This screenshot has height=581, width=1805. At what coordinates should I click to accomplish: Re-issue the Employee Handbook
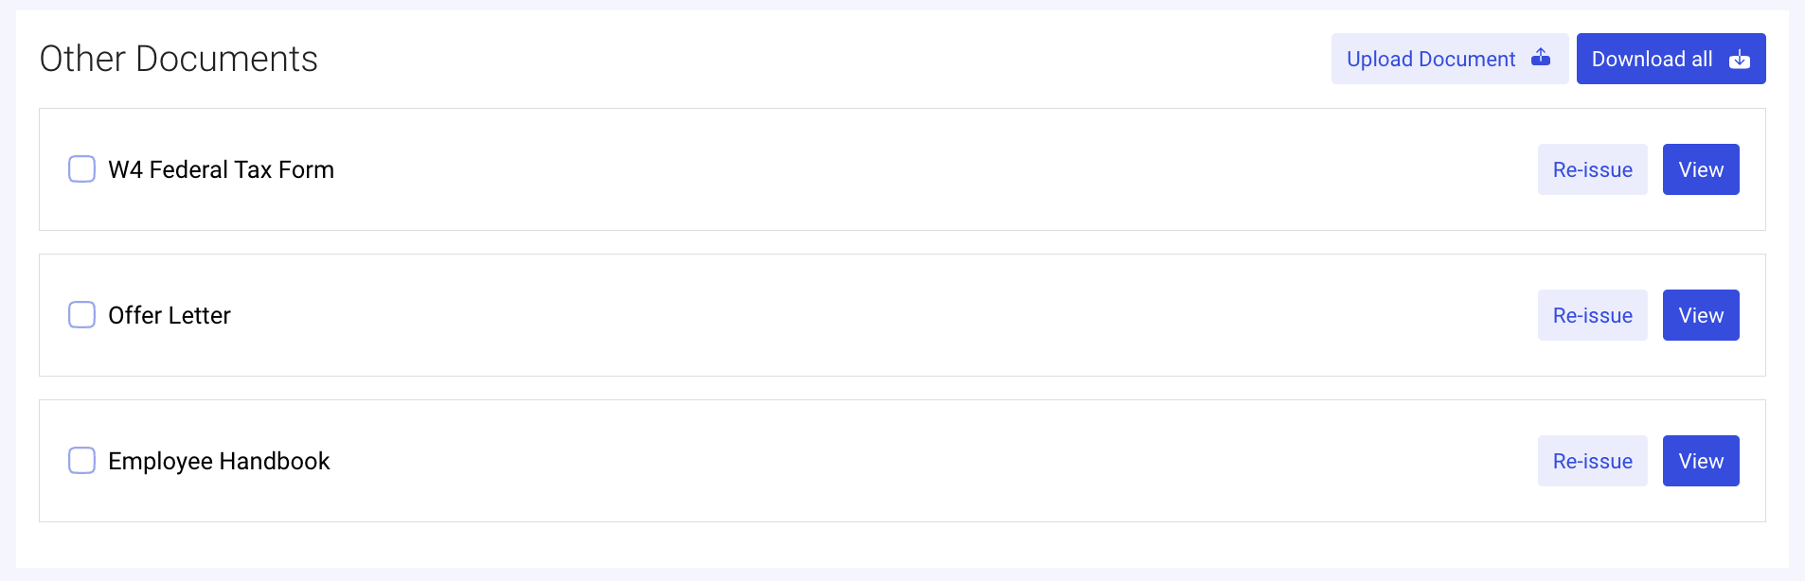tap(1592, 461)
